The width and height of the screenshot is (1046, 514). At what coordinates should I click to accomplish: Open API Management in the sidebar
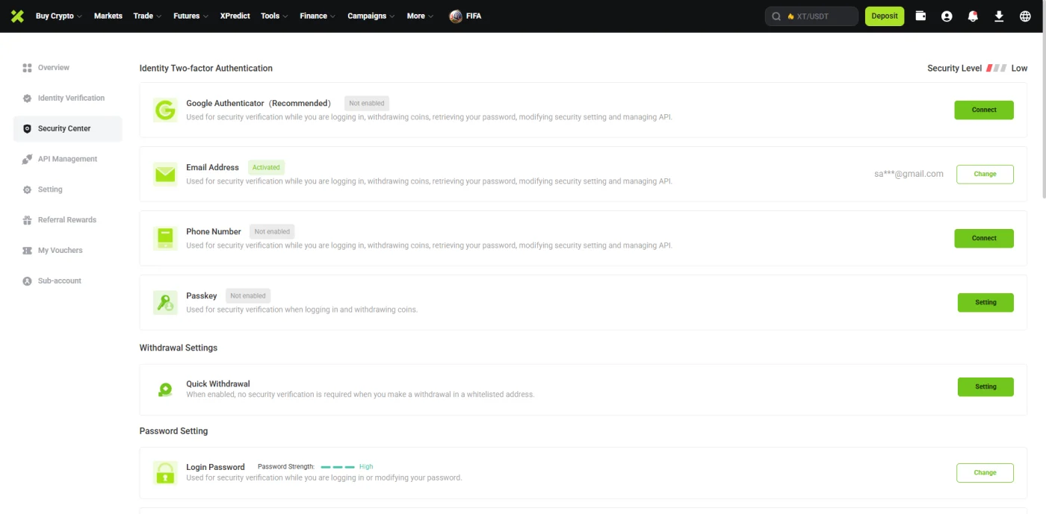click(x=67, y=159)
